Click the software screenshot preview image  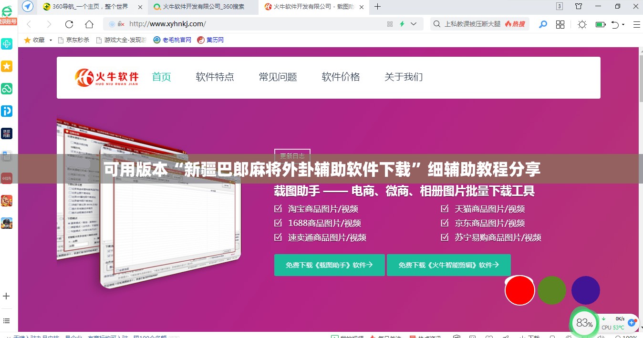point(149,204)
